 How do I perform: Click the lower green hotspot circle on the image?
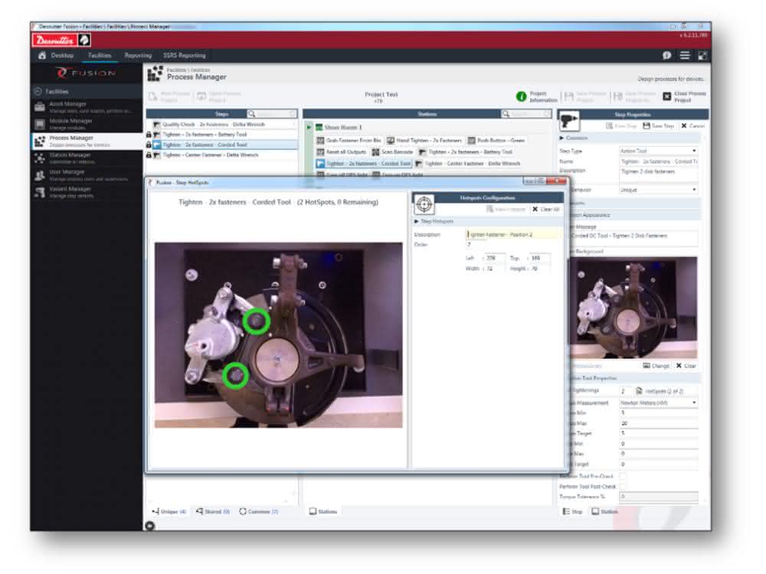coord(235,377)
